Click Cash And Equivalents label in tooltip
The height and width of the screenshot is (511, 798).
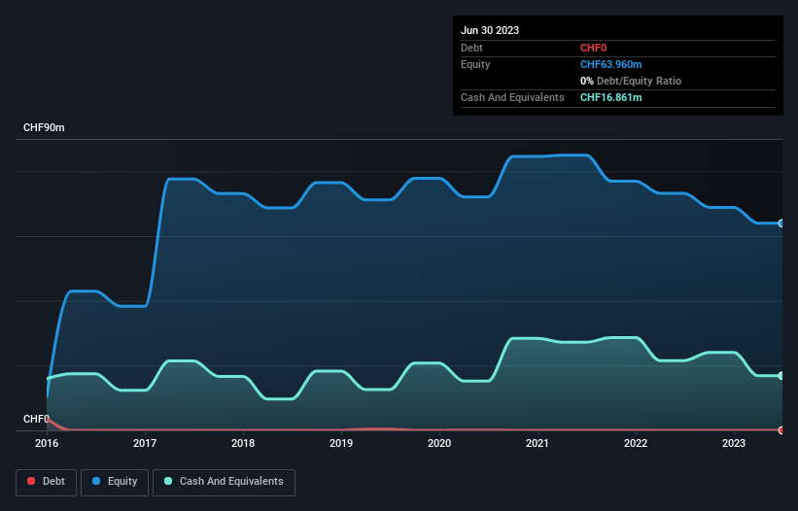(512, 97)
